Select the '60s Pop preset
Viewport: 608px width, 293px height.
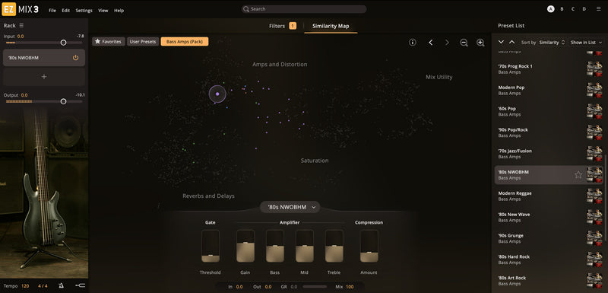548,111
